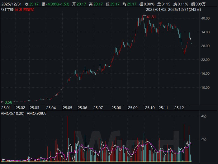The height and width of the screenshot is (164, 218).
Task: Click the 22.00 price axis gridline label
Action: pyautogui.click(x=205, y=60)
